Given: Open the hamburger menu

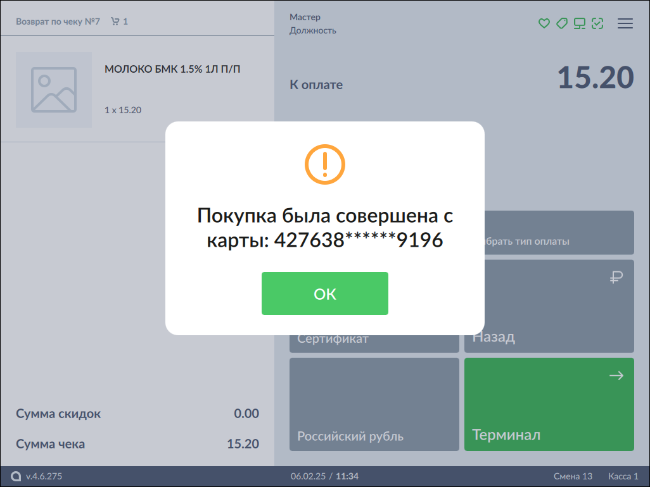Looking at the screenshot, I should point(625,23).
